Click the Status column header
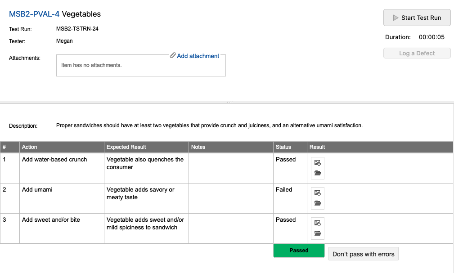 click(x=283, y=147)
